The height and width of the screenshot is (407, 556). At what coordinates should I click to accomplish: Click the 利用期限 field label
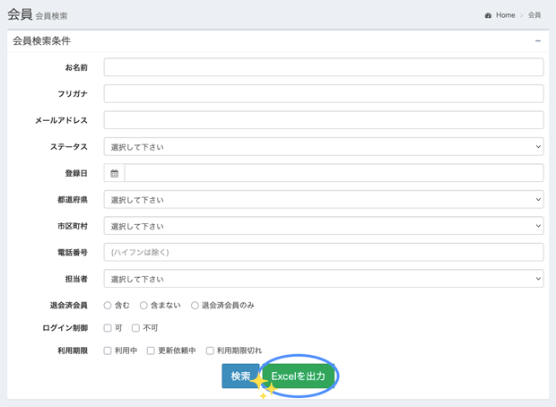pyautogui.click(x=73, y=351)
